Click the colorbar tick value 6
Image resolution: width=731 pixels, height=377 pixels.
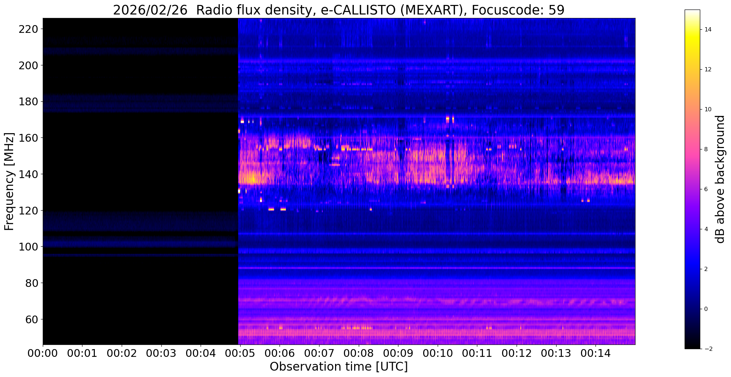coord(706,189)
